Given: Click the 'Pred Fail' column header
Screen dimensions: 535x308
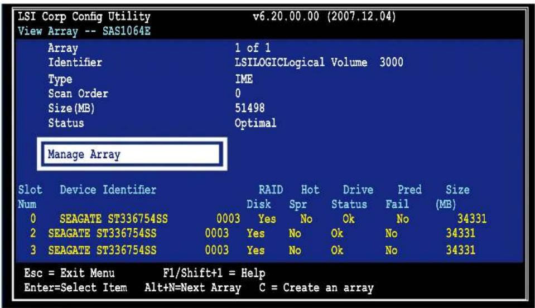Looking at the screenshot, I should coord(404,197).
